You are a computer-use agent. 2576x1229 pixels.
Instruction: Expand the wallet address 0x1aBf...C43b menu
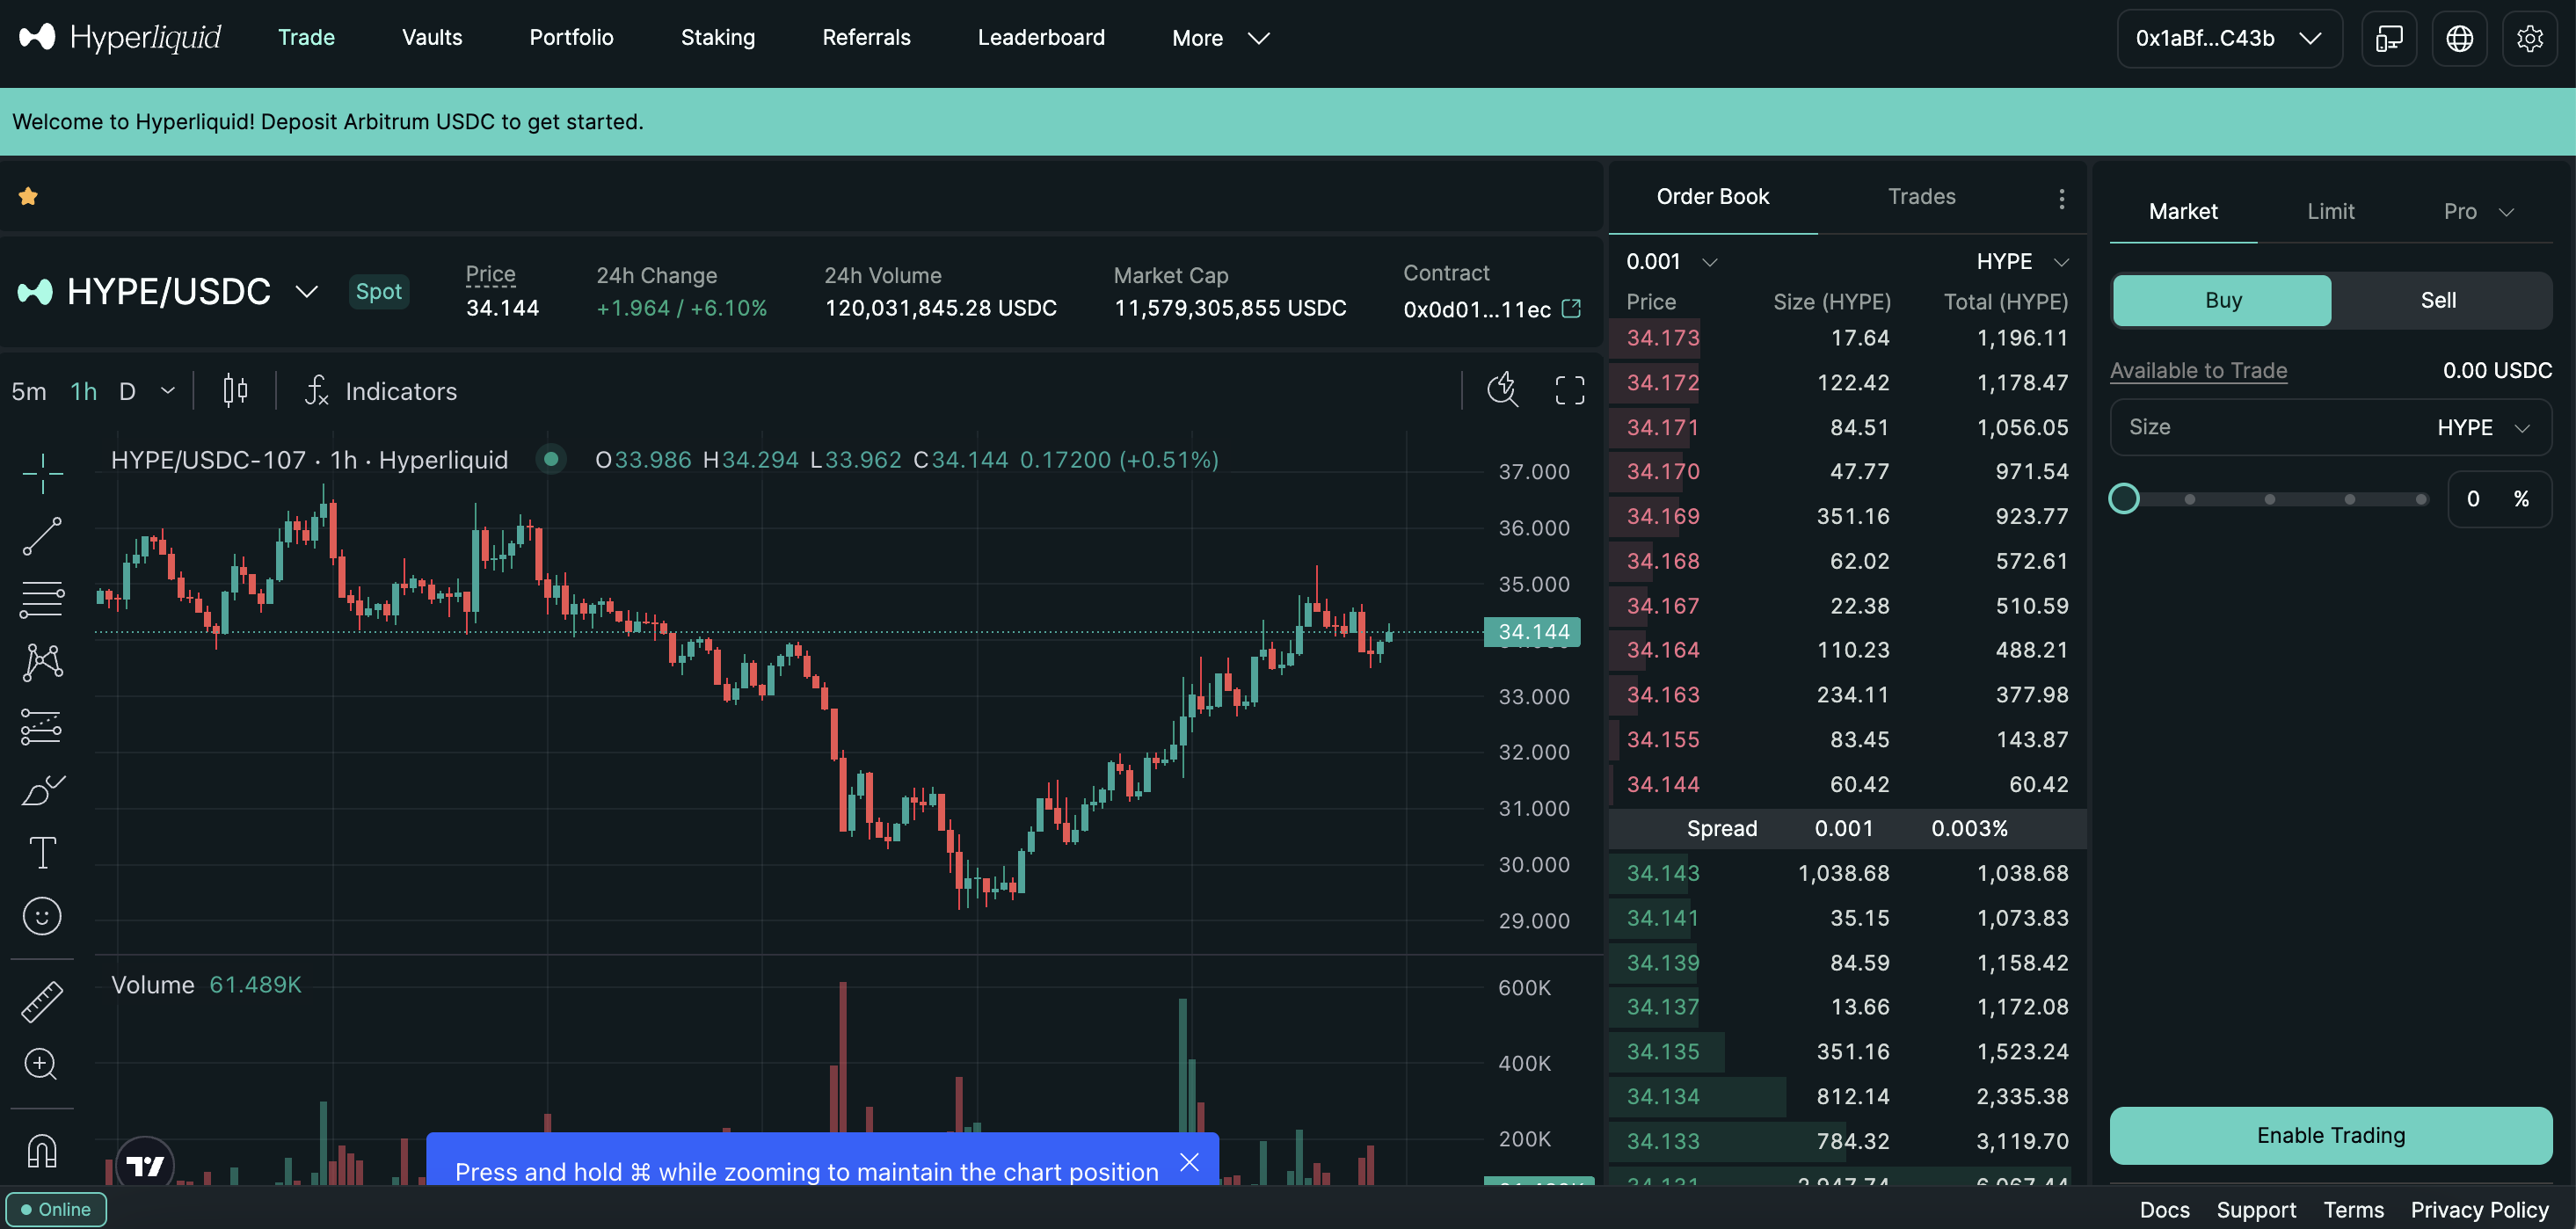coord(2228,38)
